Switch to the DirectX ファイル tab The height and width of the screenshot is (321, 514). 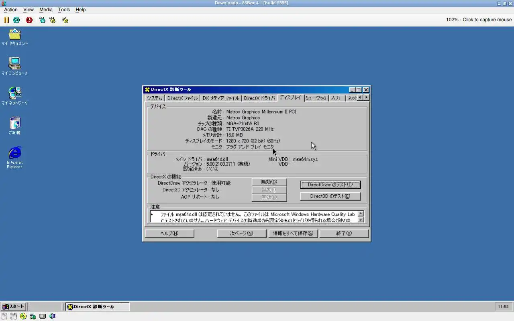[x=182, y=98]
